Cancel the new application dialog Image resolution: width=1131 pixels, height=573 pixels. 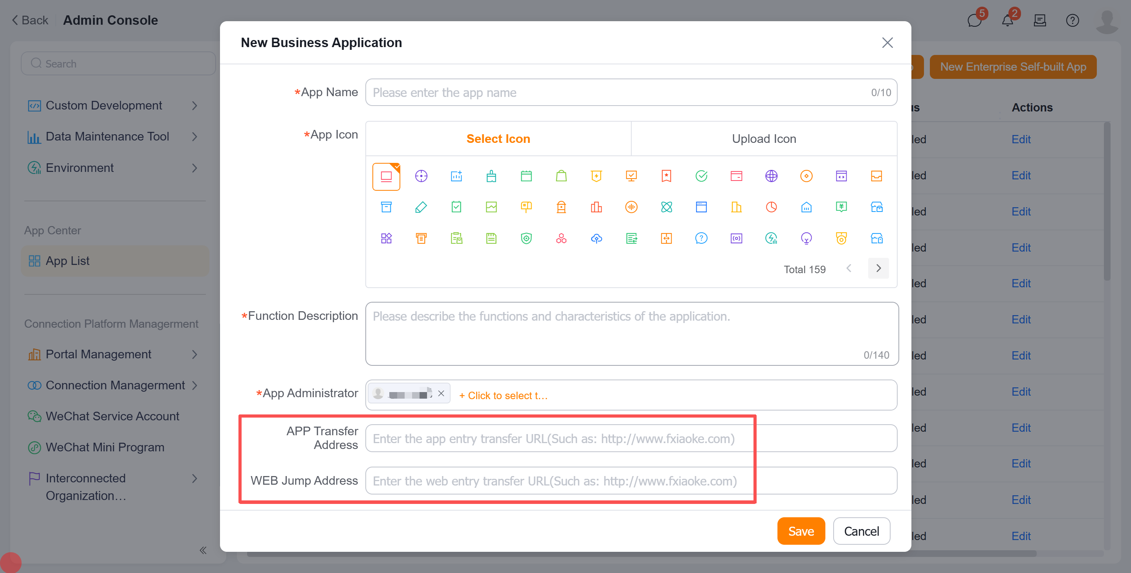862,531
